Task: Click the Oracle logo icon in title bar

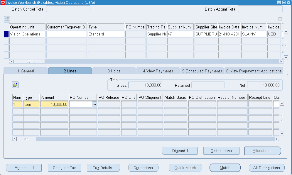Action: click(x=3, y=2)
